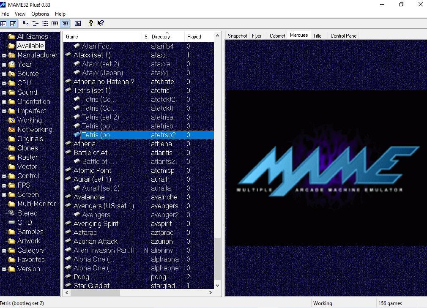The image size is (427, 308).
Task: Open the game list font dialog
Action: [x=78, y=24]
